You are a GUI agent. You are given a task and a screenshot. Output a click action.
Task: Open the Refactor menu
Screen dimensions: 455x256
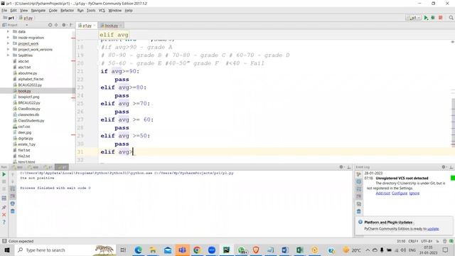click(x=67, y=11)
